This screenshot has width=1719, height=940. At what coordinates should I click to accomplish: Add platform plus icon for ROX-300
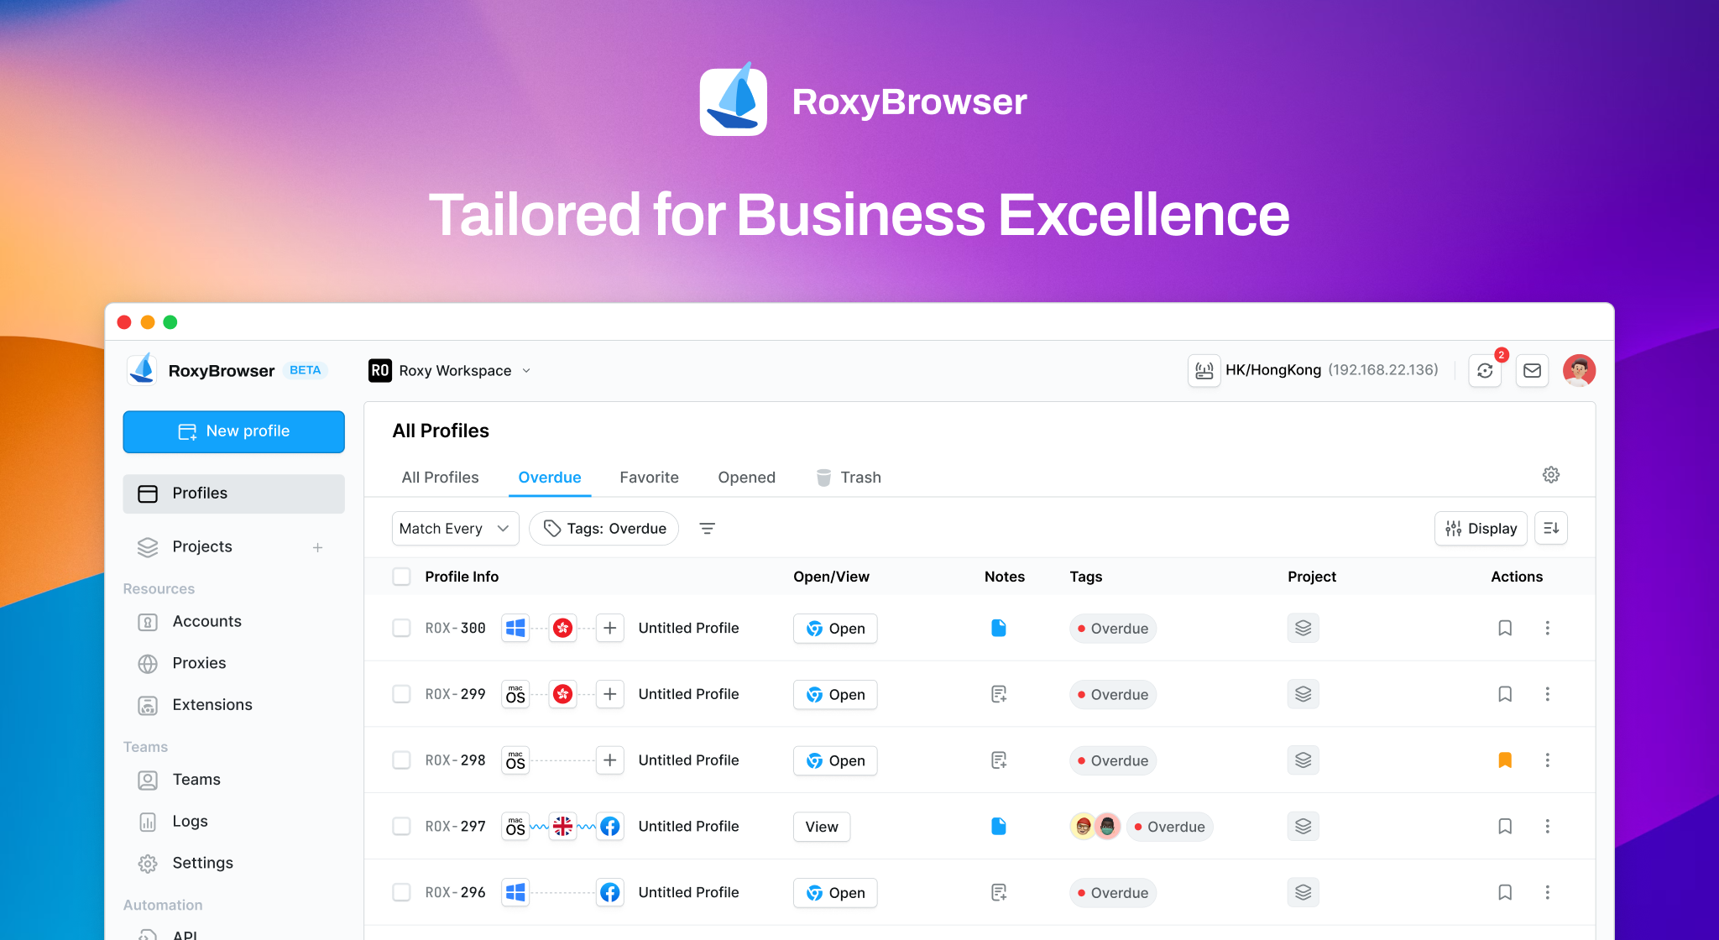(610, 628)
